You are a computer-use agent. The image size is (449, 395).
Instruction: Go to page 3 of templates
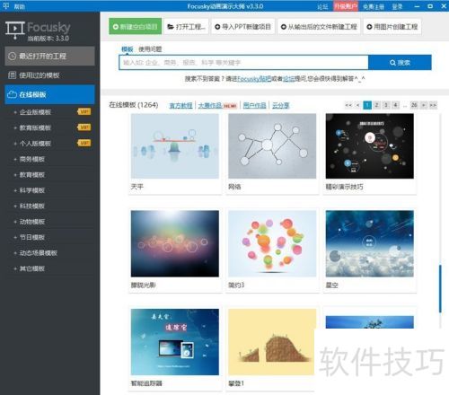tap(386, 105)
